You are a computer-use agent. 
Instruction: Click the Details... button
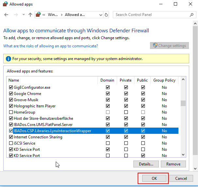146,164
